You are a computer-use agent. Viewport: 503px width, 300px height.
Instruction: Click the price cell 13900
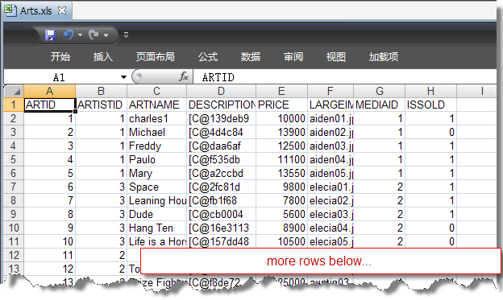(x=281, y=132)
